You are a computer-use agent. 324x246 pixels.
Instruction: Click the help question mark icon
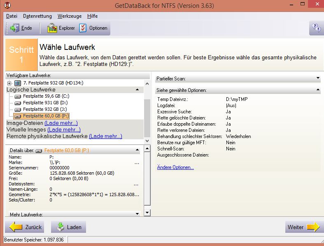click(316, 28)
